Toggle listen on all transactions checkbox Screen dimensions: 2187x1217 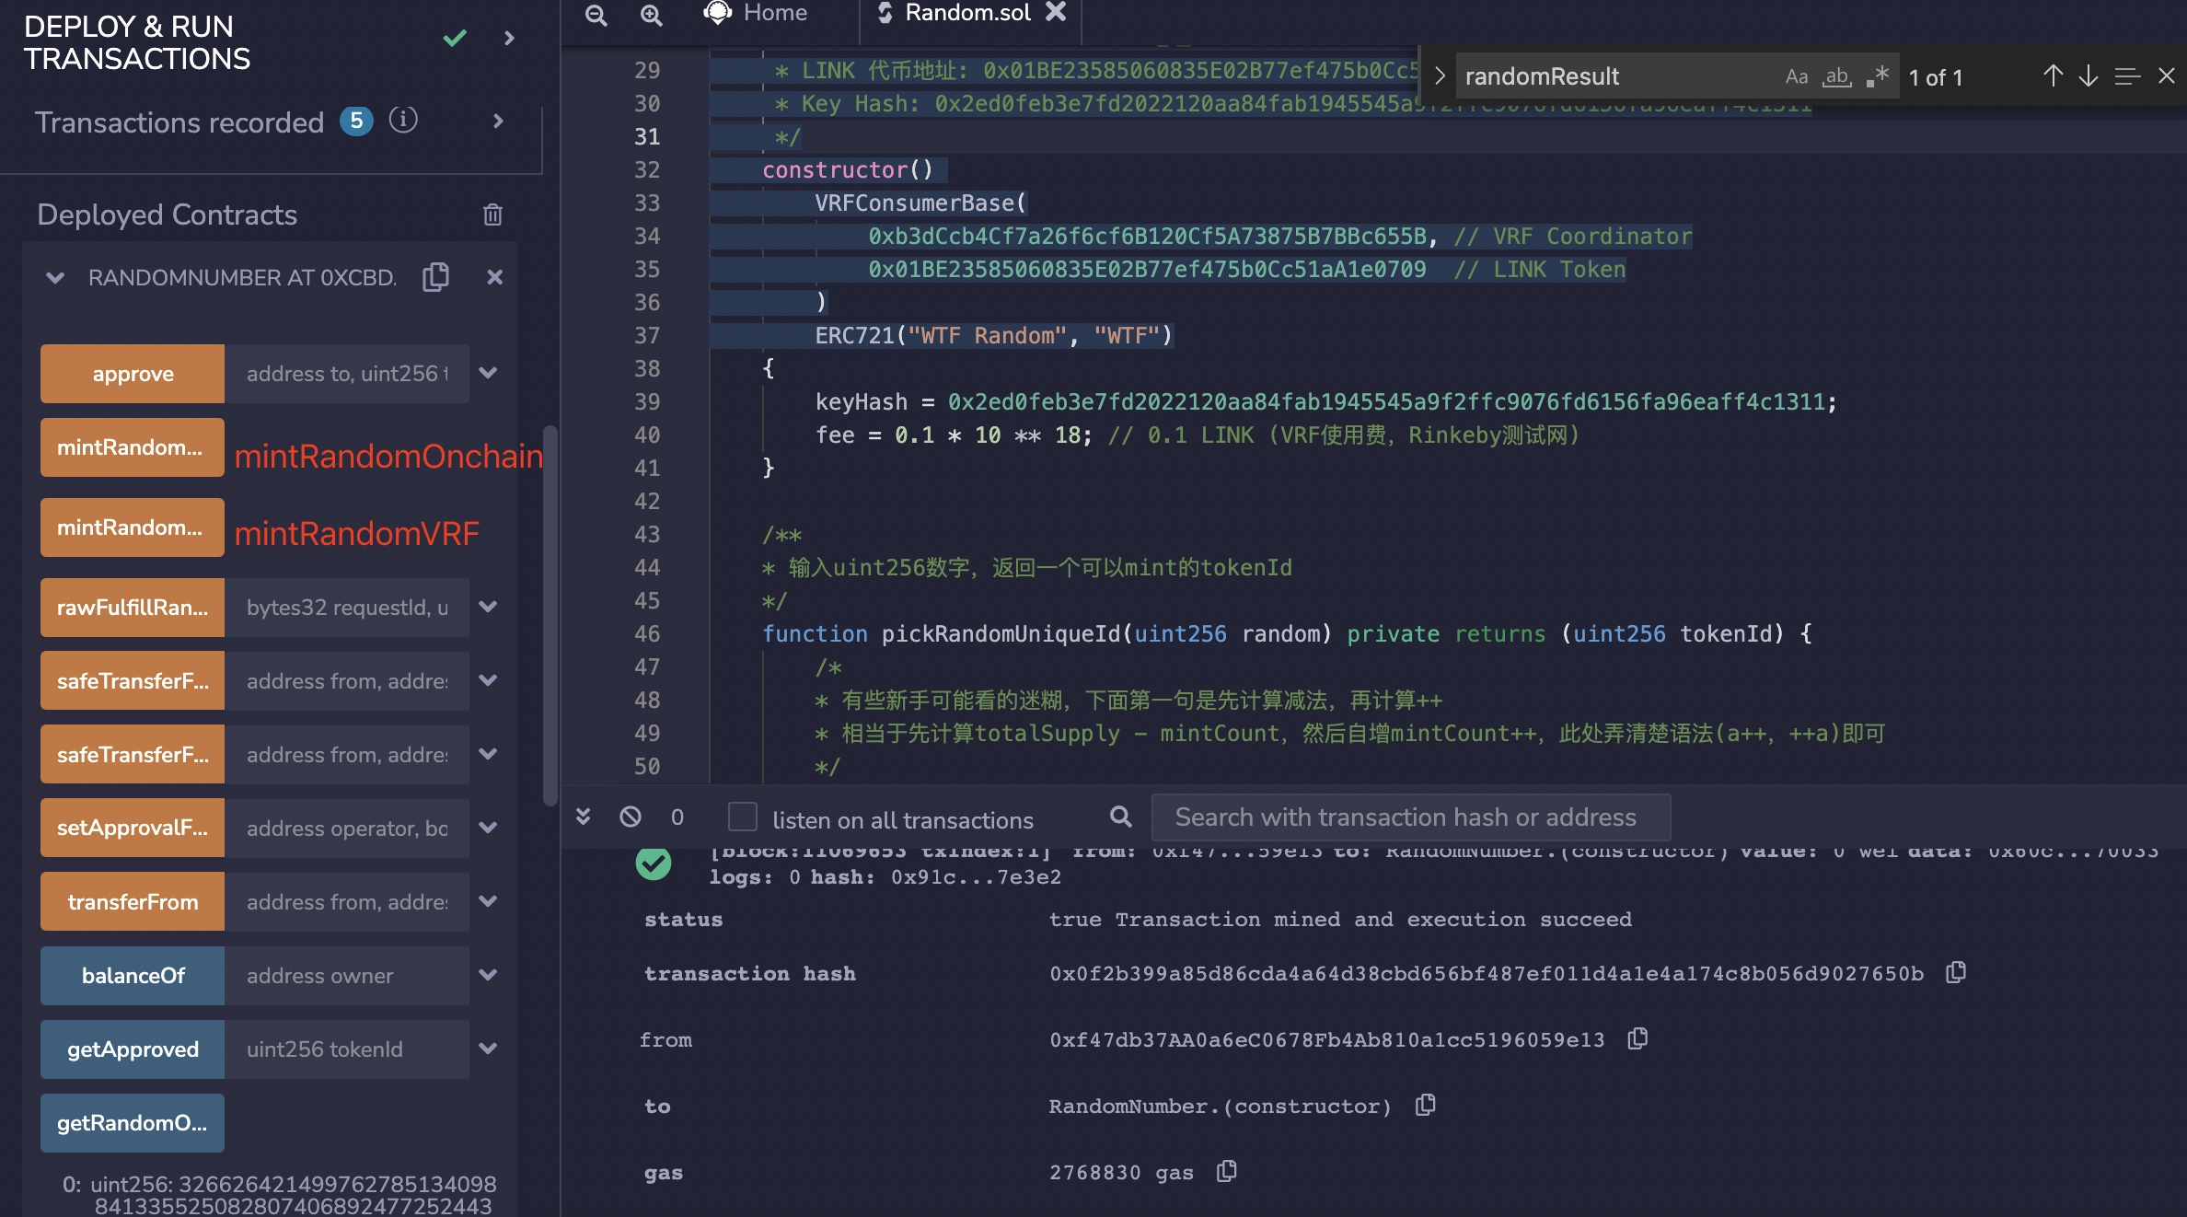click(x=742, y=817)
